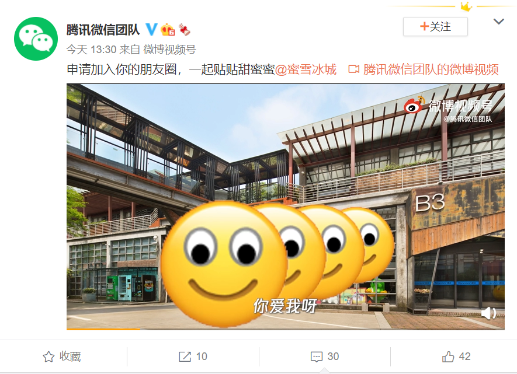Follow the account with +关注 button
The height and width of the screenshot is (374, 517).
[435, 27]
